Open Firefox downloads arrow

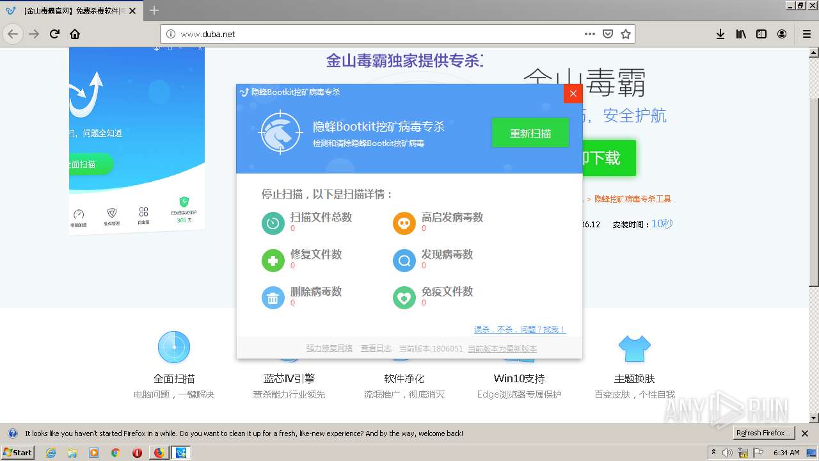tap(720, 34)
